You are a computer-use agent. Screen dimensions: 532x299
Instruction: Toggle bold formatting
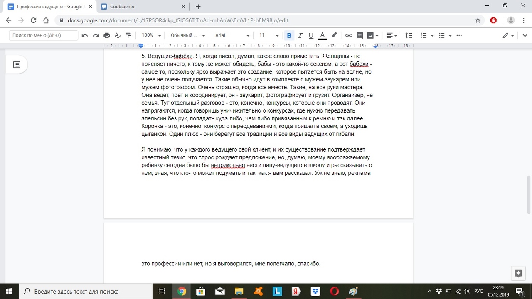(289, 35)
